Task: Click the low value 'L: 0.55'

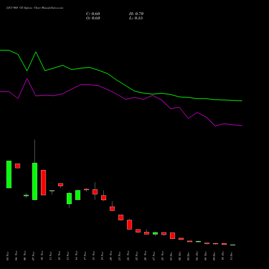Action: point(136,18)
